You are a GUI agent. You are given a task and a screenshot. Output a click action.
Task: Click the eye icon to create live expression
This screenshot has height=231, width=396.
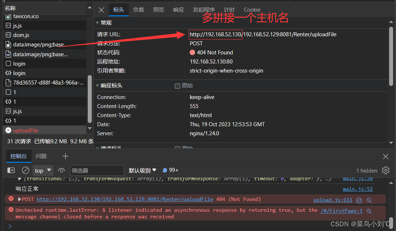click(61, 170)
